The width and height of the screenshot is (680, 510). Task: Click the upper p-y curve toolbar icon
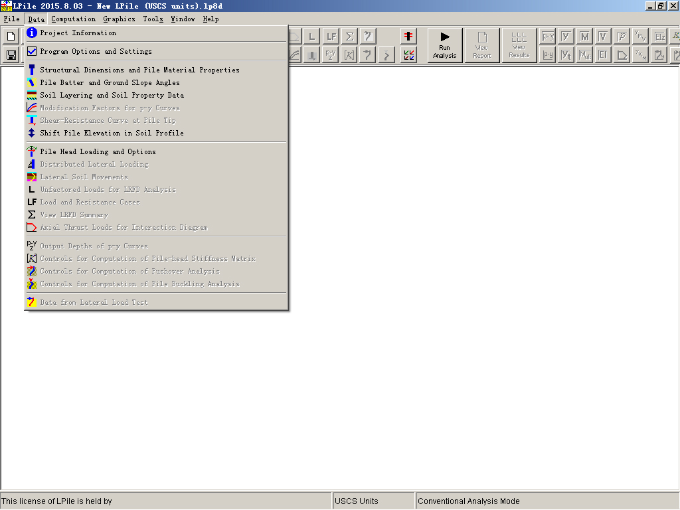(548, 37)
